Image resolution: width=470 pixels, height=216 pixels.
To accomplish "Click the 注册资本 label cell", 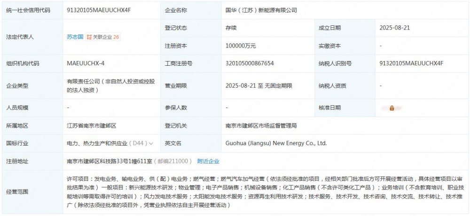I will (x=191, y=46).
